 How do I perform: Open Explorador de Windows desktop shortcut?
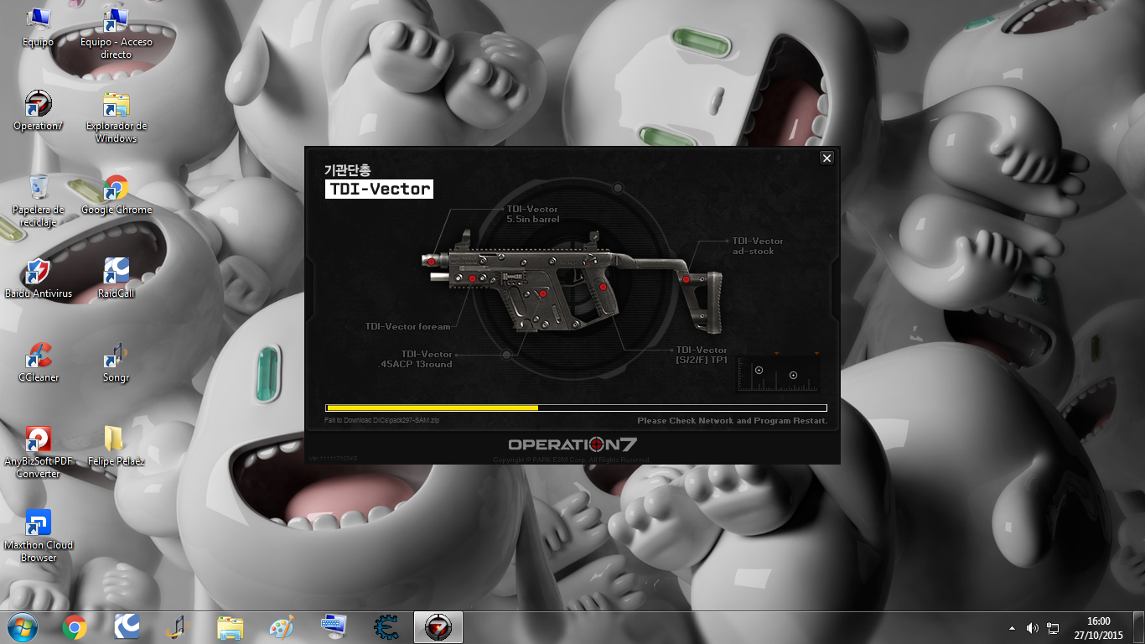[x=116, y=117]
